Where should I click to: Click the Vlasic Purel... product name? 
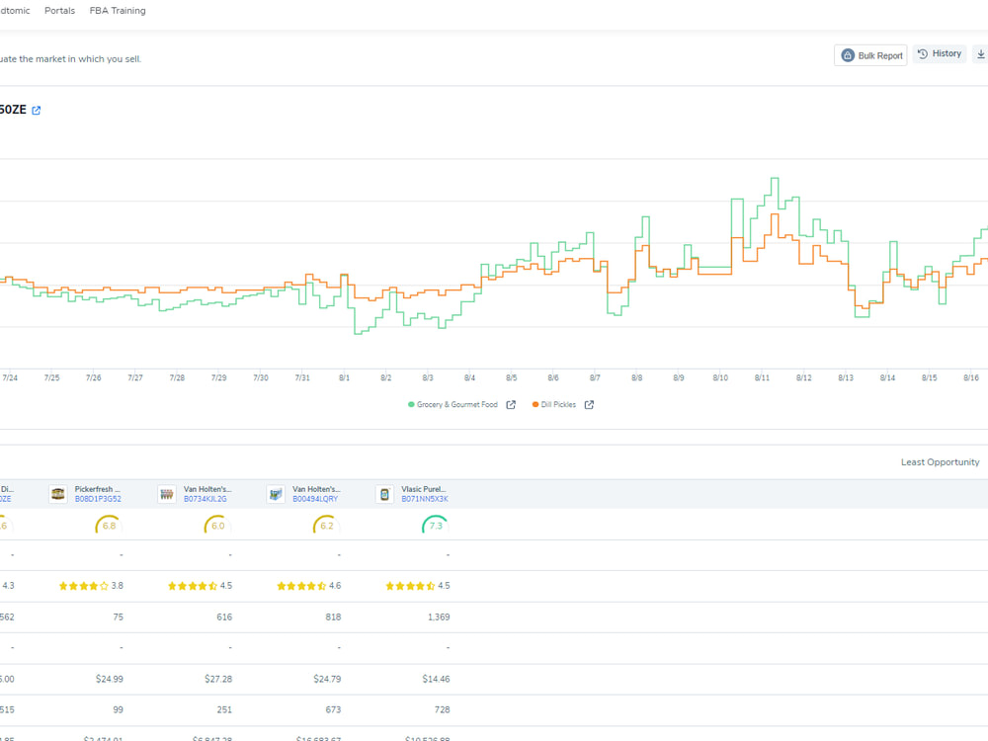coord(424,489)
